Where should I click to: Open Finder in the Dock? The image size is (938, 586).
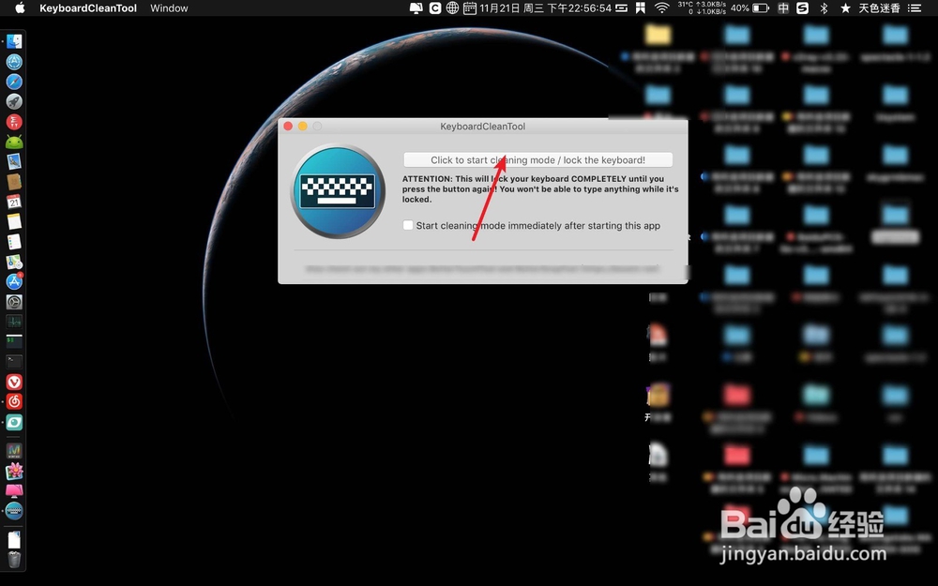pos(14,41)
